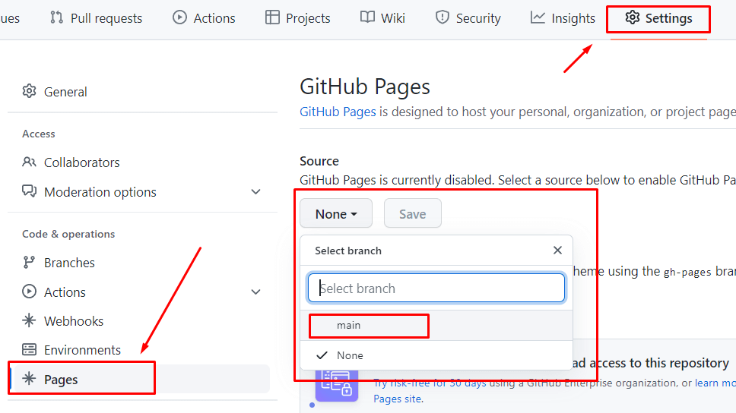Click the Actions play icon in the top nav
Screen dimensions: 736x413
click(179, 17)
